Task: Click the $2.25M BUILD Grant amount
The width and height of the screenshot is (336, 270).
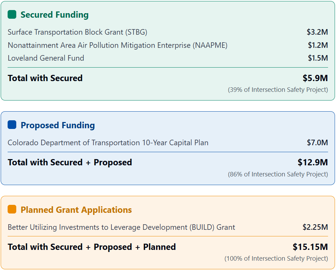Action: [315, 227]
